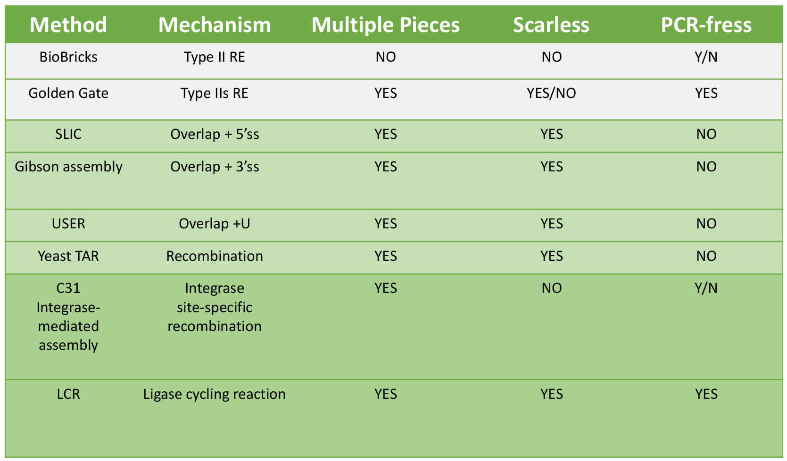This screenshot has width=787, height=461.
Task: Select the PCR-fress column header
Action: tap(706, 24)
